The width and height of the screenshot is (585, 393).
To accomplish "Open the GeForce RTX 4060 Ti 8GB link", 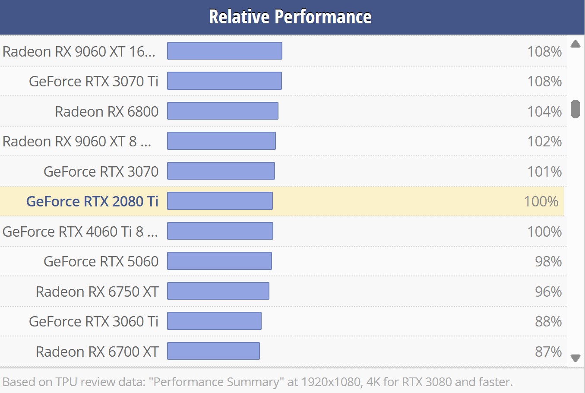I will pyautogui.click(x=80, y=231).
